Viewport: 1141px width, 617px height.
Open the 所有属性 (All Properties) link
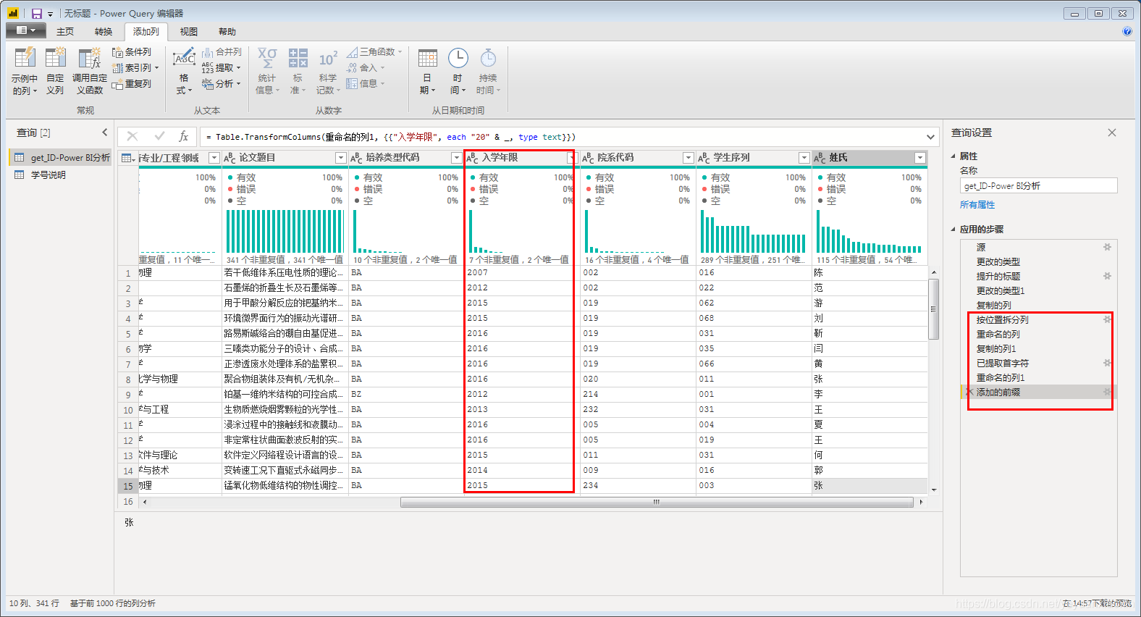point(977,205)
